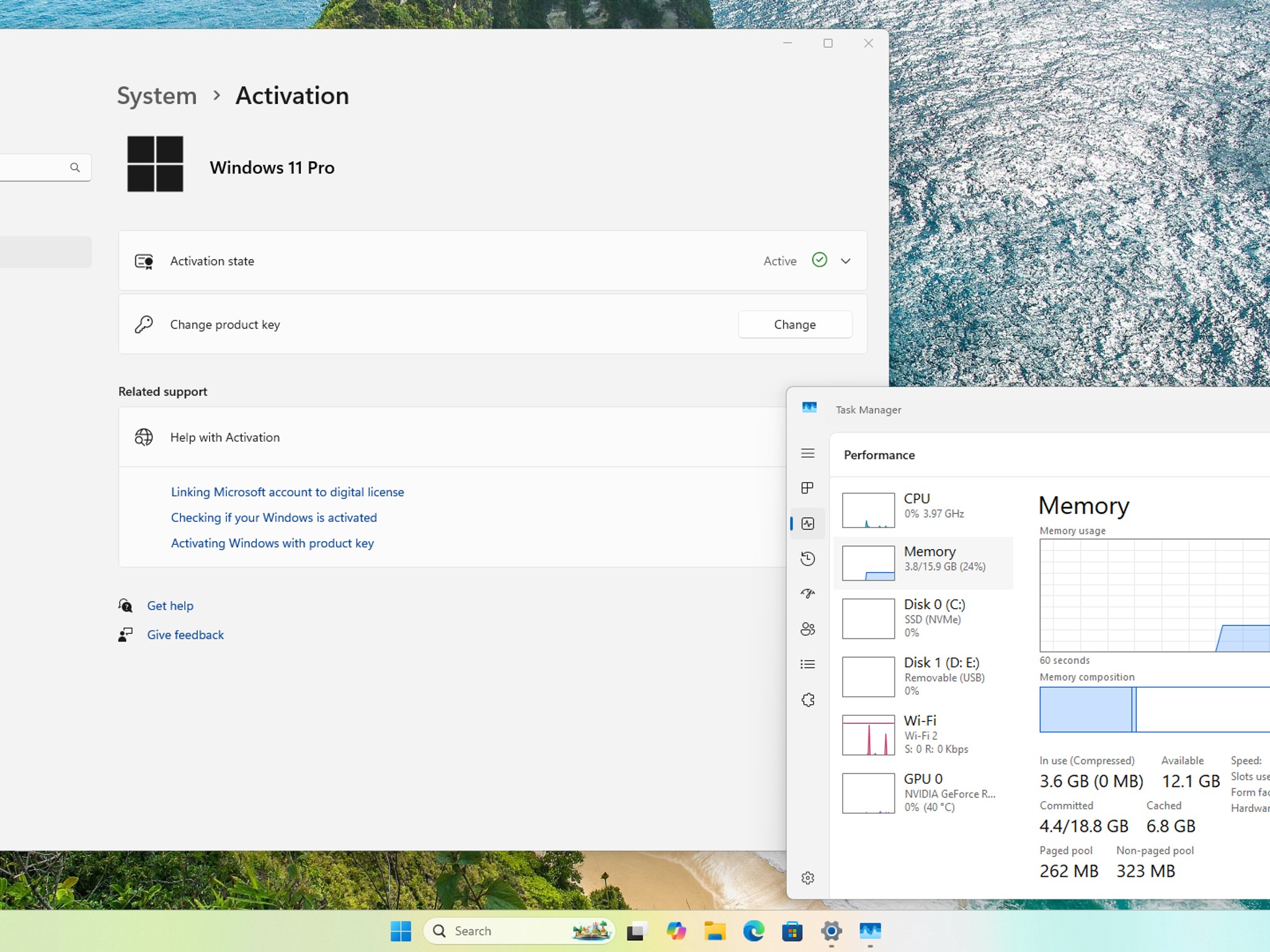Open App history in Task Manager sidebar

tap(807, 558)
